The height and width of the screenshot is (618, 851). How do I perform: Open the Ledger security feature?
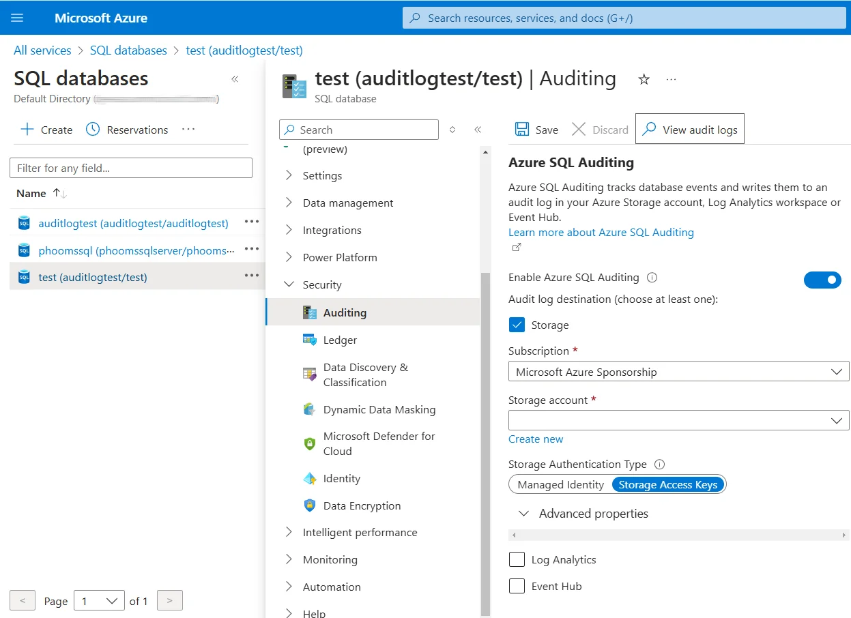point(339,340)
